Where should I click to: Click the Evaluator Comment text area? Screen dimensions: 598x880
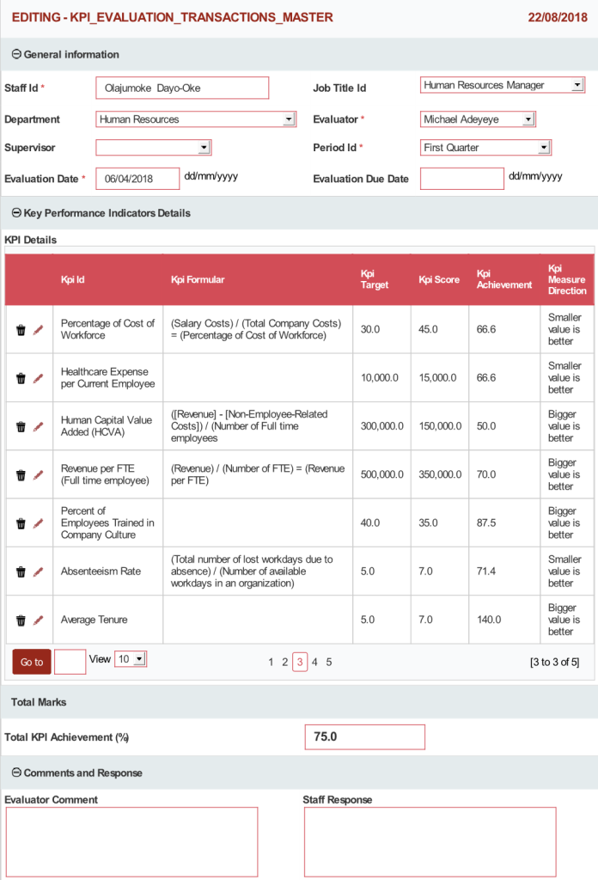point(131,841)
